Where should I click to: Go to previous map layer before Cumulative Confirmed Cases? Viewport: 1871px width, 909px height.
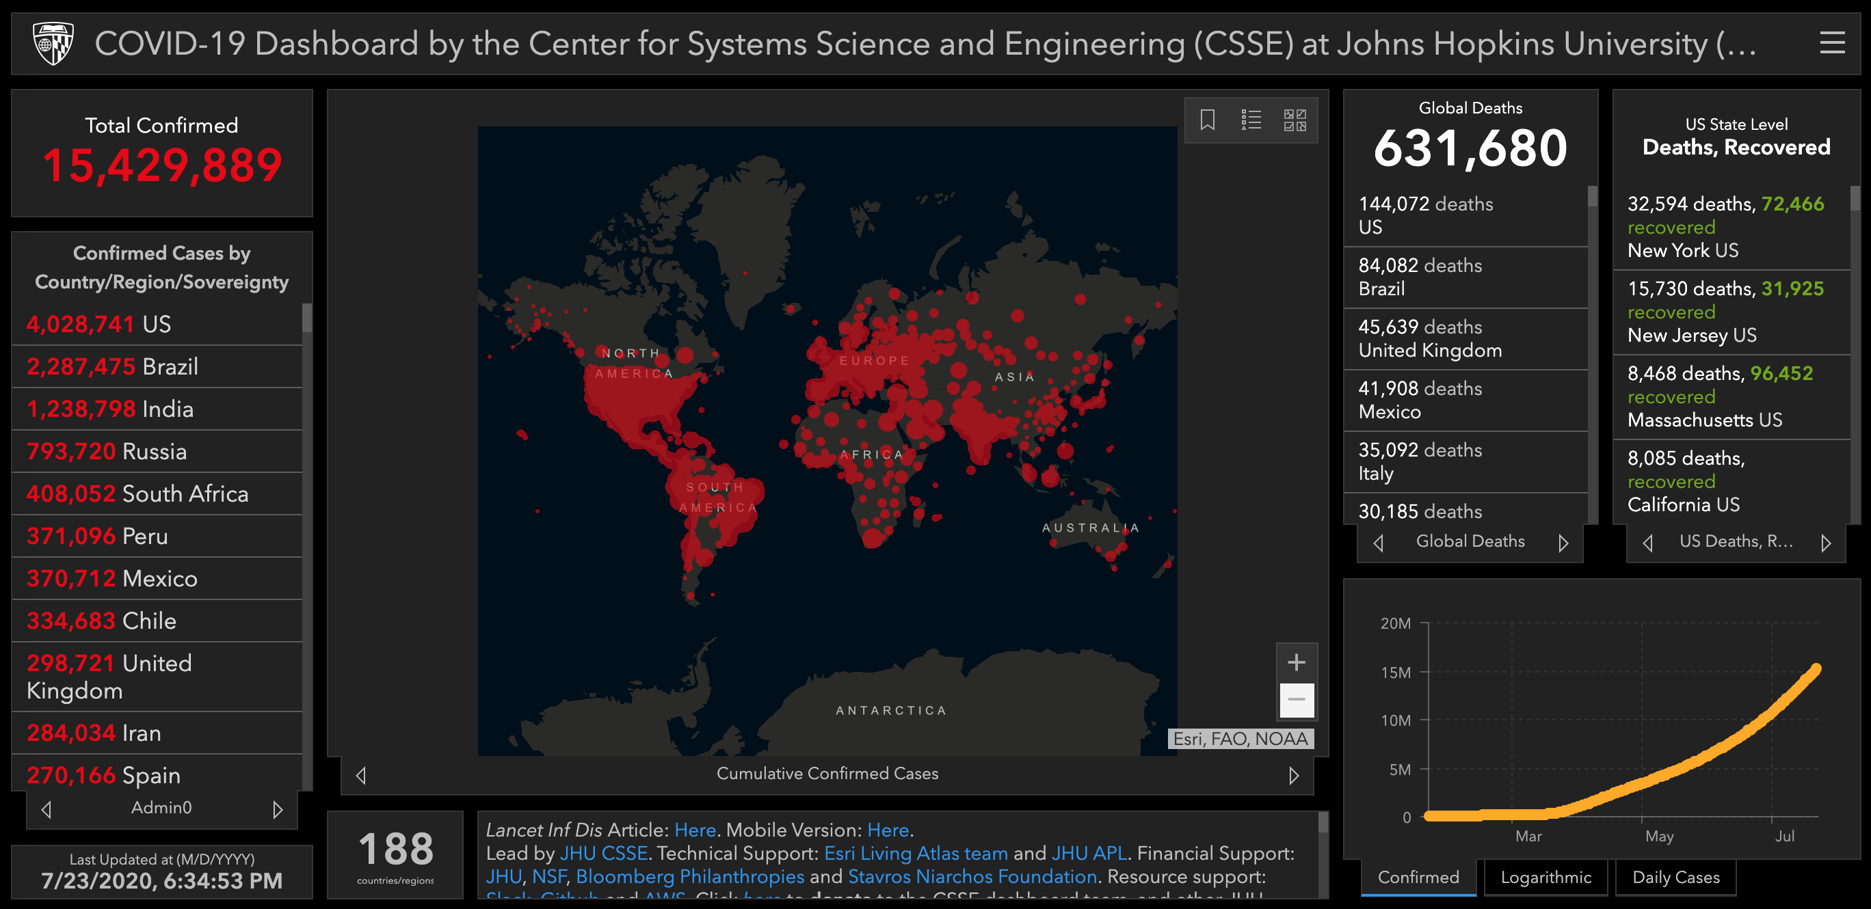pyautogui.click(x=361, y=776)
